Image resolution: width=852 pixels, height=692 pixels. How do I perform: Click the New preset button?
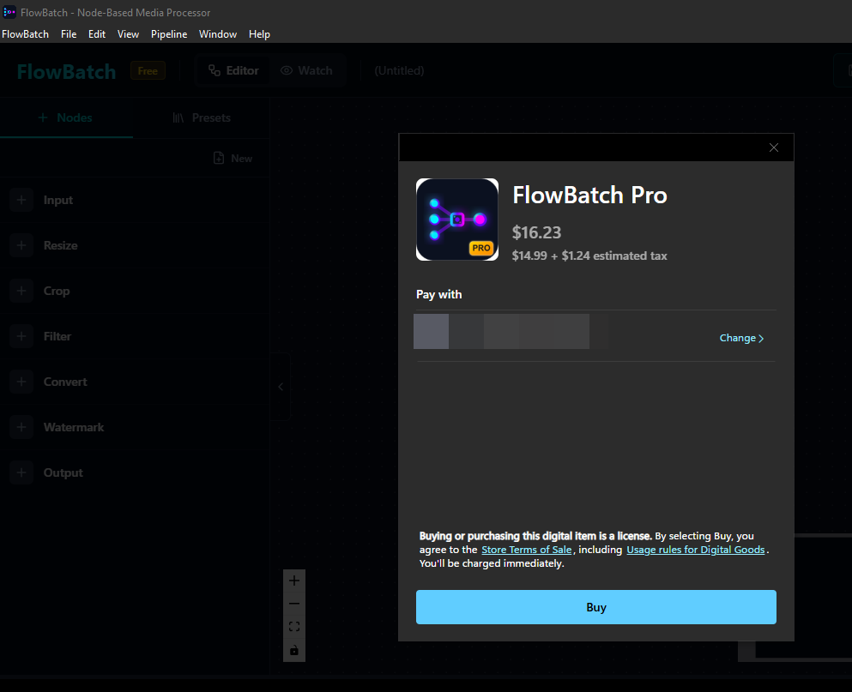(233, 158)
